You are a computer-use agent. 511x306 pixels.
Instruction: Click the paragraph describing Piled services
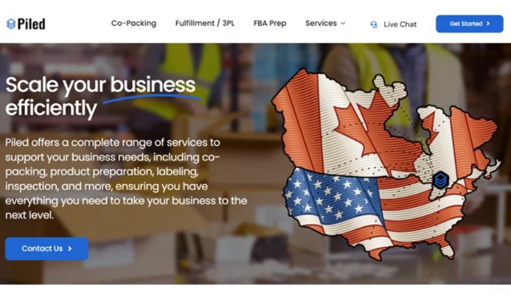[x=126, y=178]
